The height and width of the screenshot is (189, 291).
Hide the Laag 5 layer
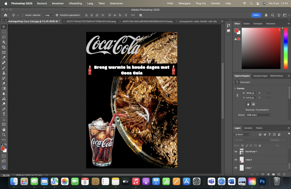(236, 160)
